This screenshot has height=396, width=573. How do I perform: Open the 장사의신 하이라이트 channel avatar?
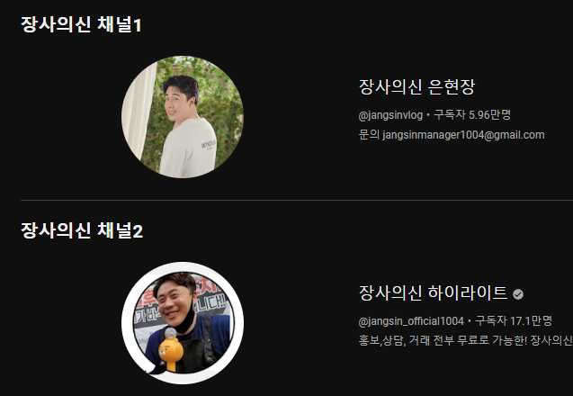pos(183,323)
